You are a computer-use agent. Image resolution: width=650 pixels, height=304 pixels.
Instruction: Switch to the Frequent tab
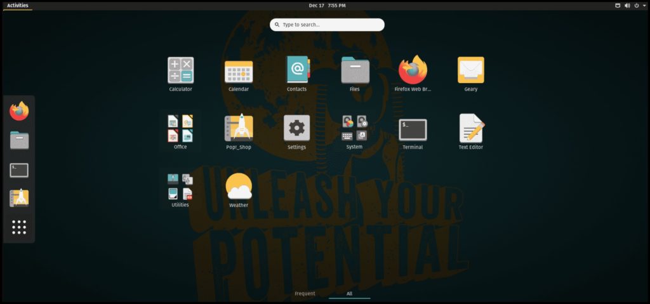pos(305,294)
